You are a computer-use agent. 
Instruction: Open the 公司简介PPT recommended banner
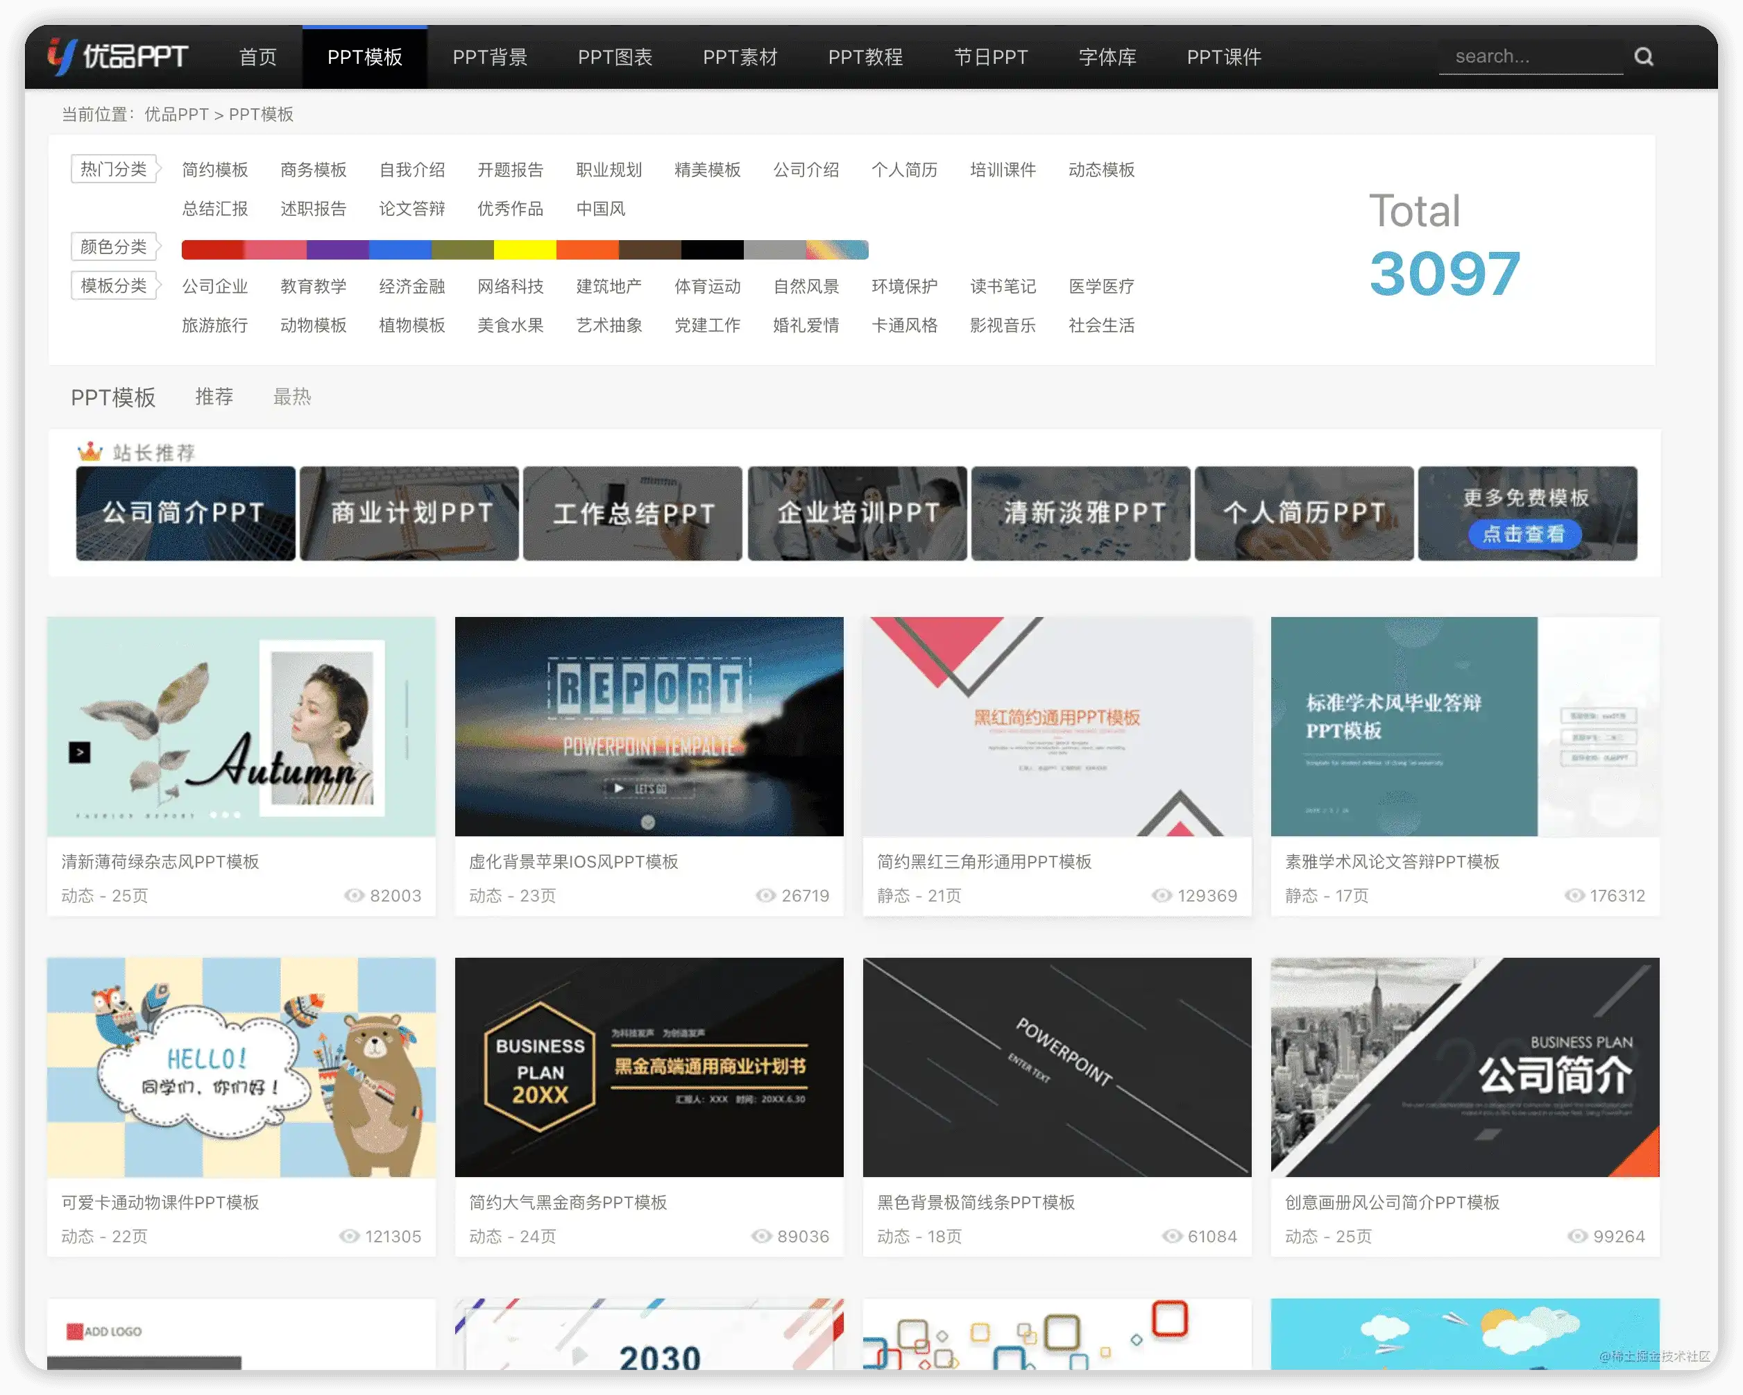[185, 513]
